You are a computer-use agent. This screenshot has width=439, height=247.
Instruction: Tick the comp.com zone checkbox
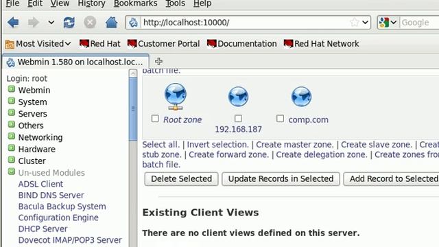coord(280,119)
